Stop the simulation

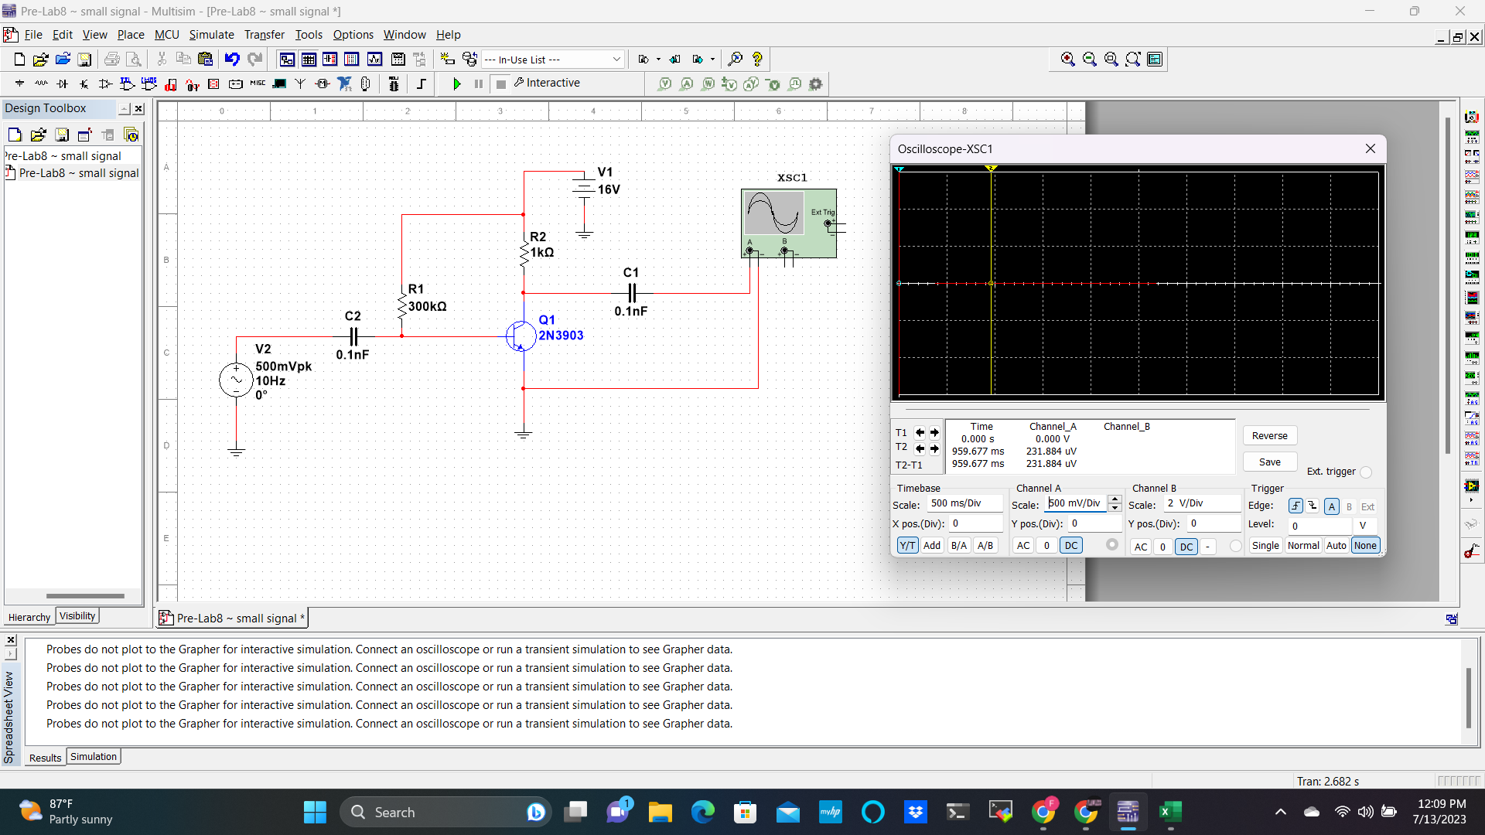pos(500,83)
